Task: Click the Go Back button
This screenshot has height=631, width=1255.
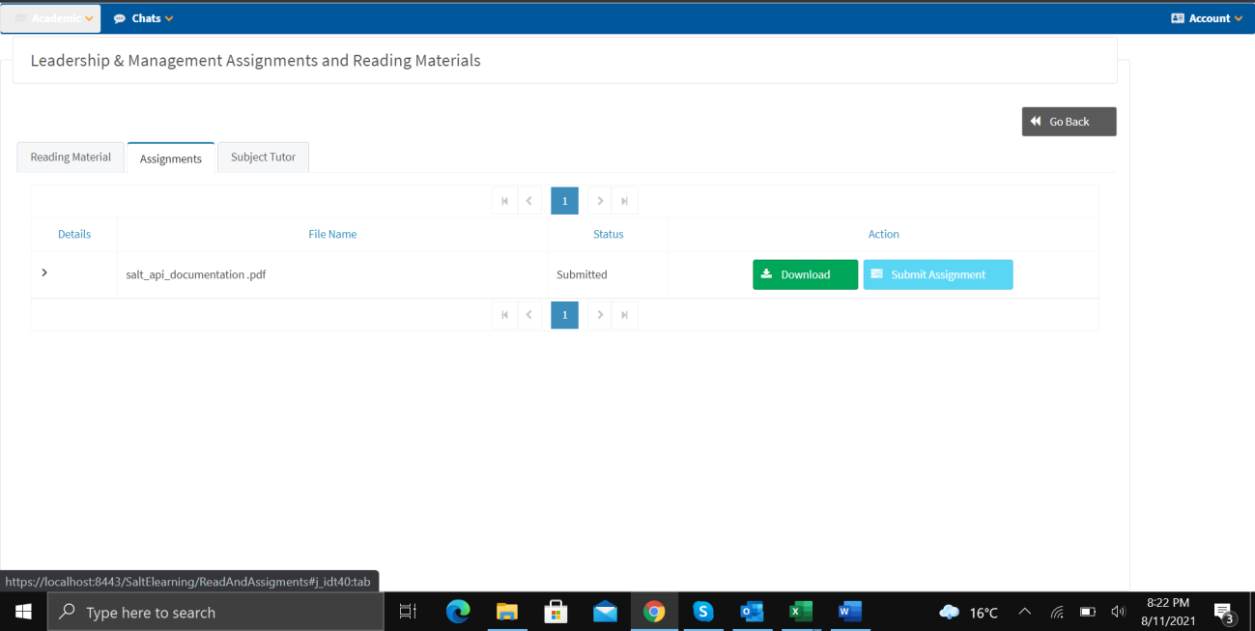Action: pos(1069,121)
